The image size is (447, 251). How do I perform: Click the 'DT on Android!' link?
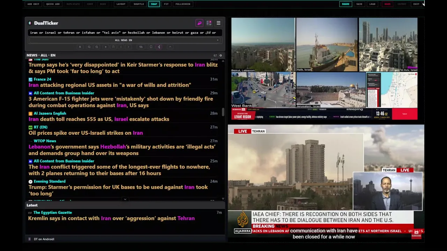click(44, 239)
